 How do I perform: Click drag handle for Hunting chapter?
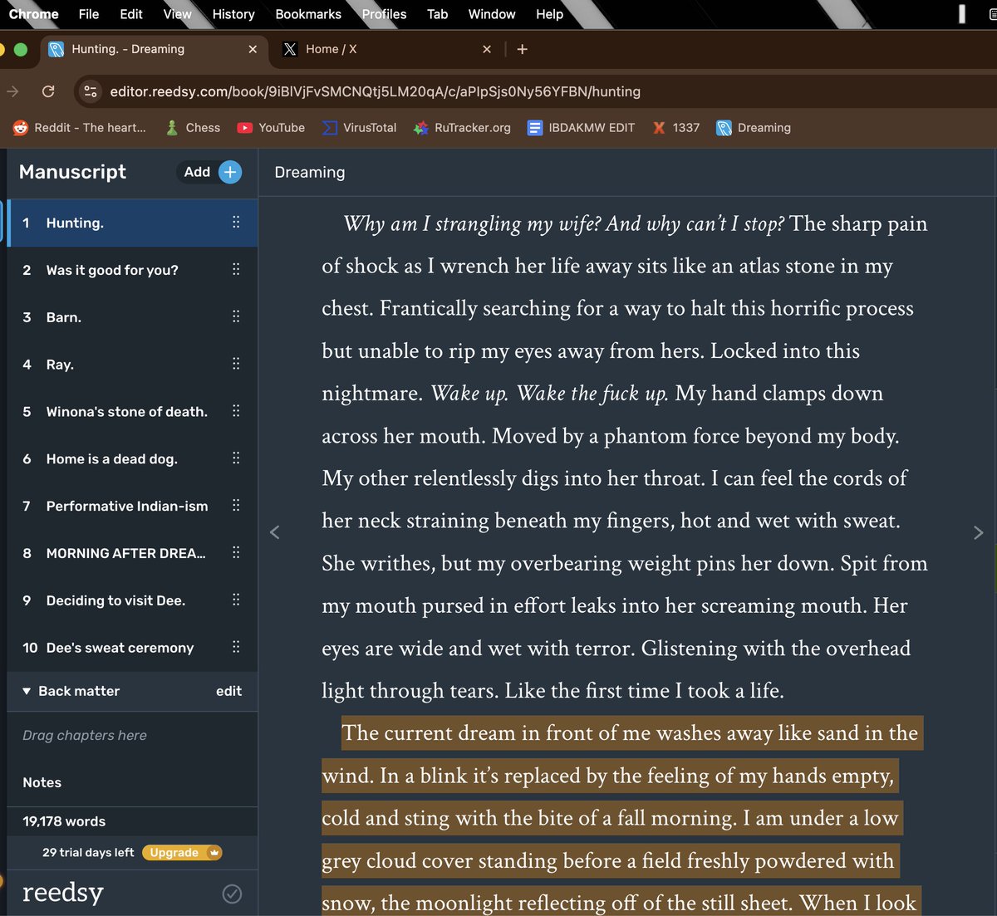point(236,223)
